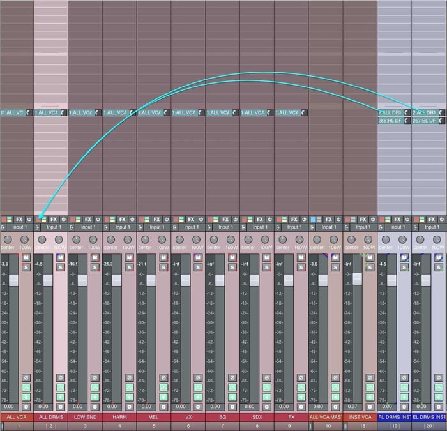Click the pan knob on the VX track

(179, 239)
